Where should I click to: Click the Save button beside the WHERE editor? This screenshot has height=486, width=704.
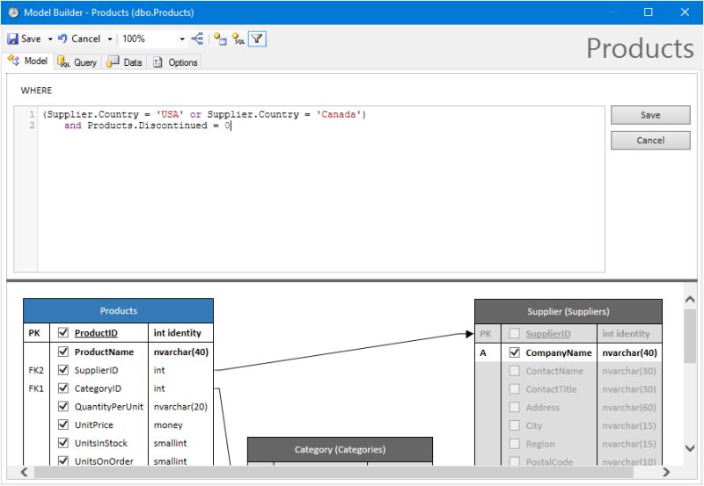pyautogui.click(x=650, y=115)
